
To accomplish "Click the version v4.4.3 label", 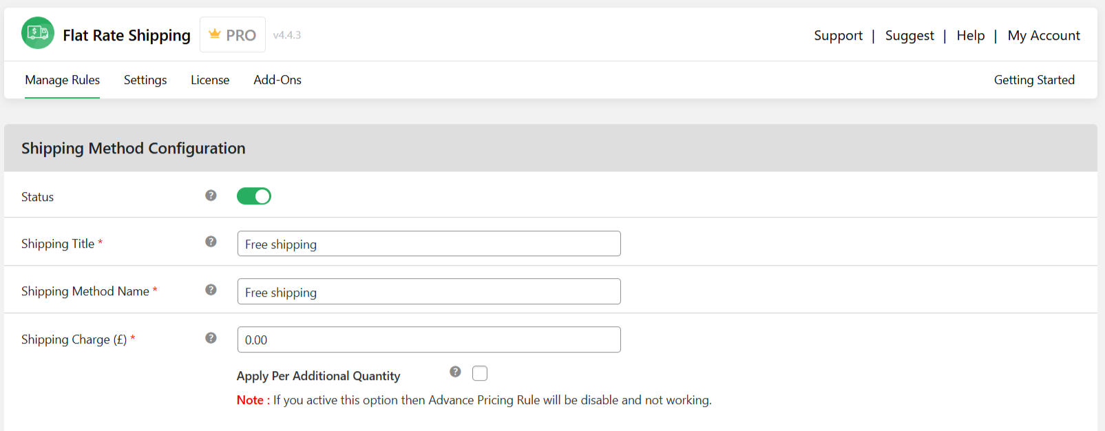I will click(287, 35).
